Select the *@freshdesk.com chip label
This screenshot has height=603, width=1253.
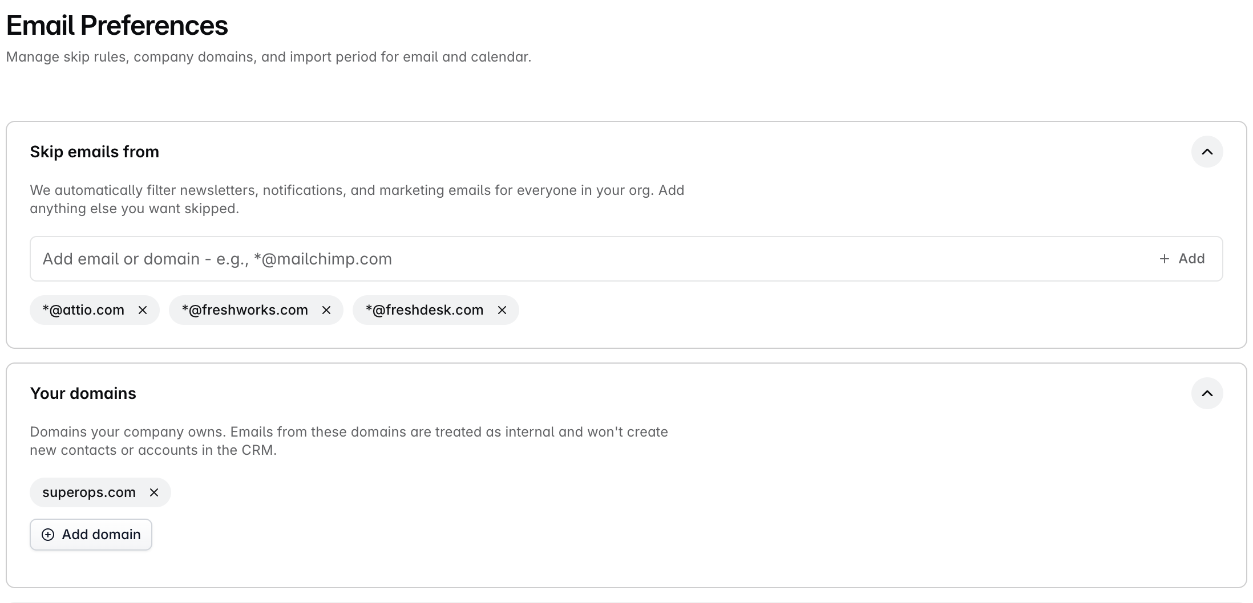425,310
